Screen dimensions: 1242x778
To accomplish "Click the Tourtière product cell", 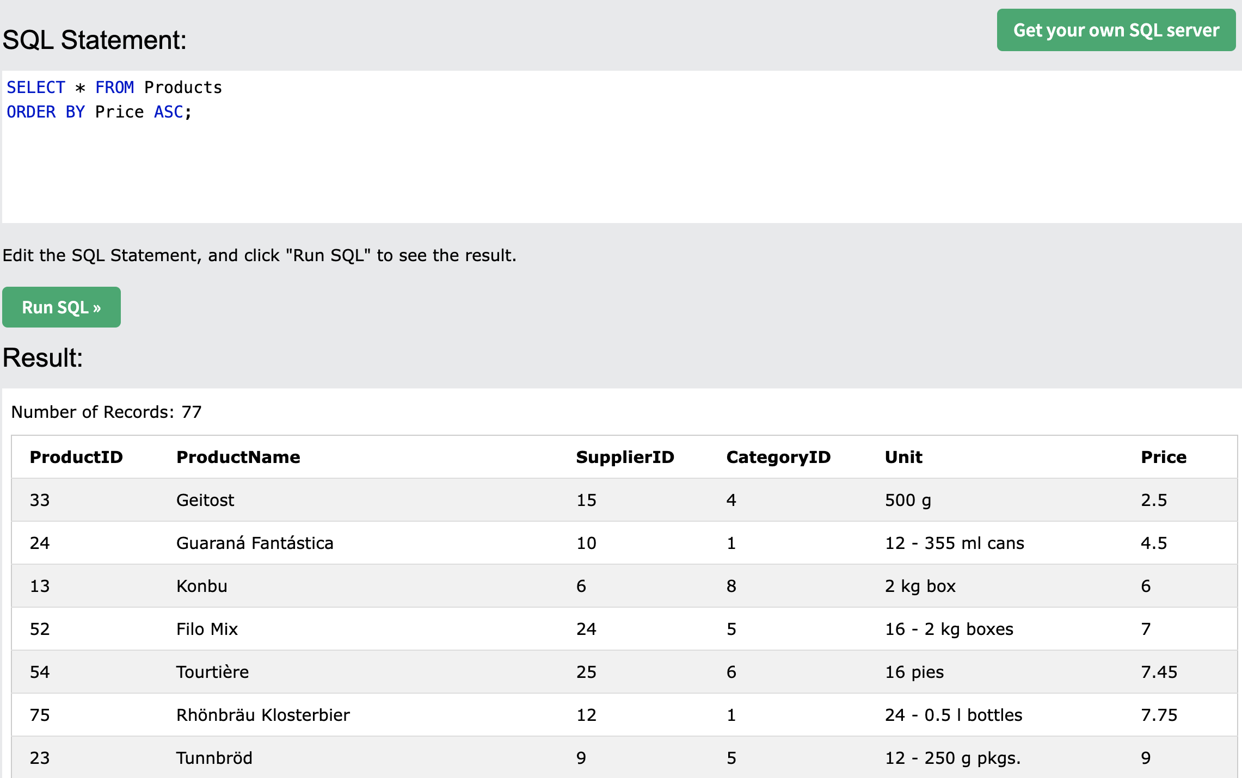I will 212,672.
